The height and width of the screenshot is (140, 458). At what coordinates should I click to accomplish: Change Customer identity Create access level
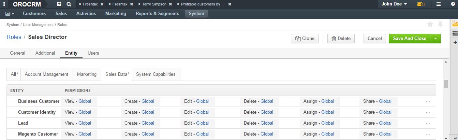coord(148,112)
